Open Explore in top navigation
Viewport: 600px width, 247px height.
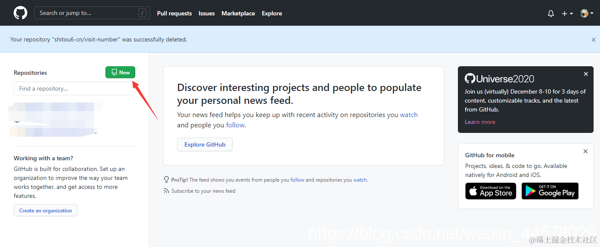click(272, 13)
